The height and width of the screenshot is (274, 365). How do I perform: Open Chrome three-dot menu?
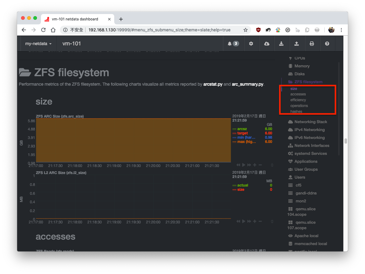pos(341,30)
